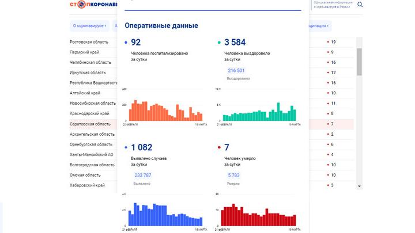415x233 pixels.
Task: Pick Омская область from the regions
Action: tap(85, 175)
